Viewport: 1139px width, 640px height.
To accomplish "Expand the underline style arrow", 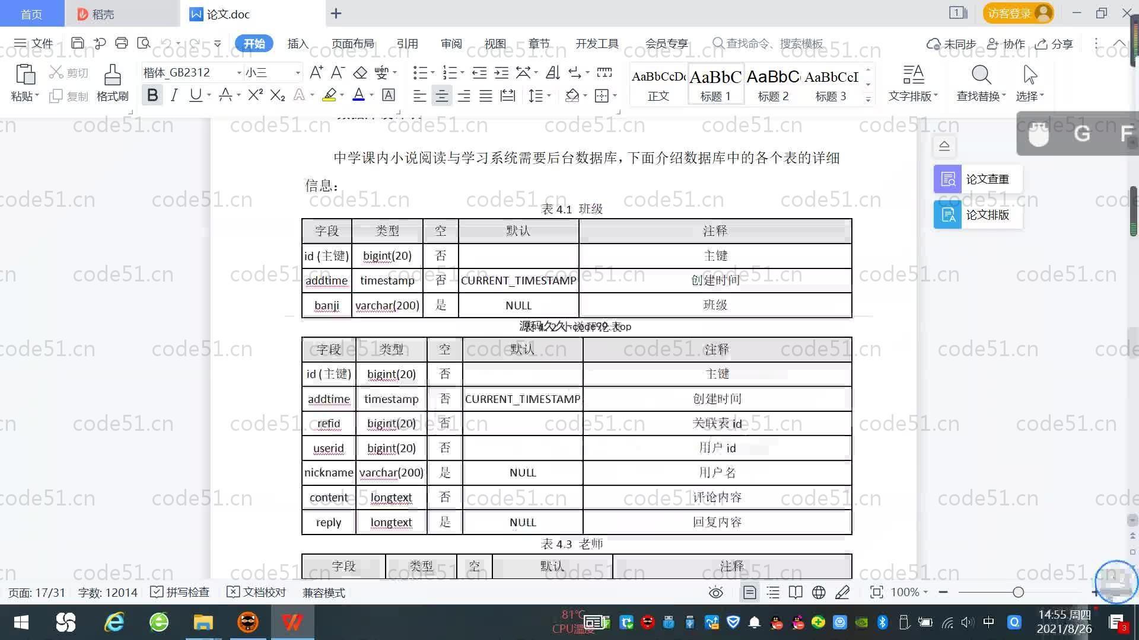I will [209, 95].
